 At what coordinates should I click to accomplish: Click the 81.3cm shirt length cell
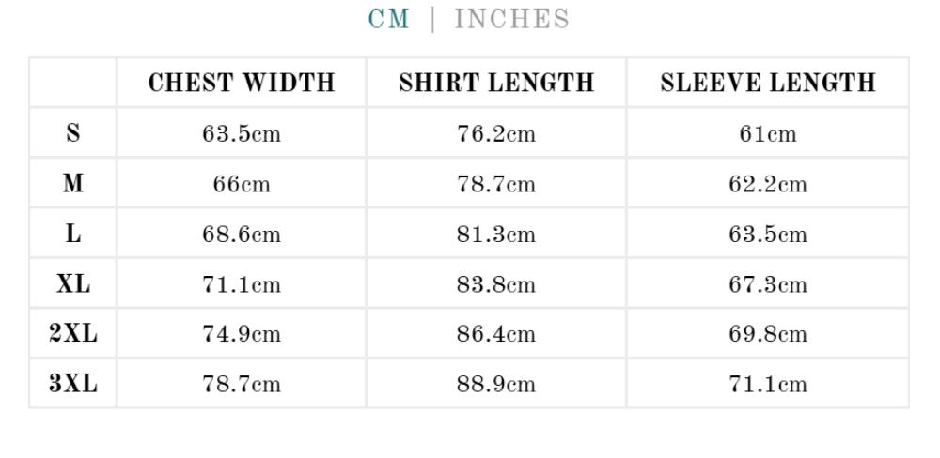pyautogui.click(x=496, y=234)
